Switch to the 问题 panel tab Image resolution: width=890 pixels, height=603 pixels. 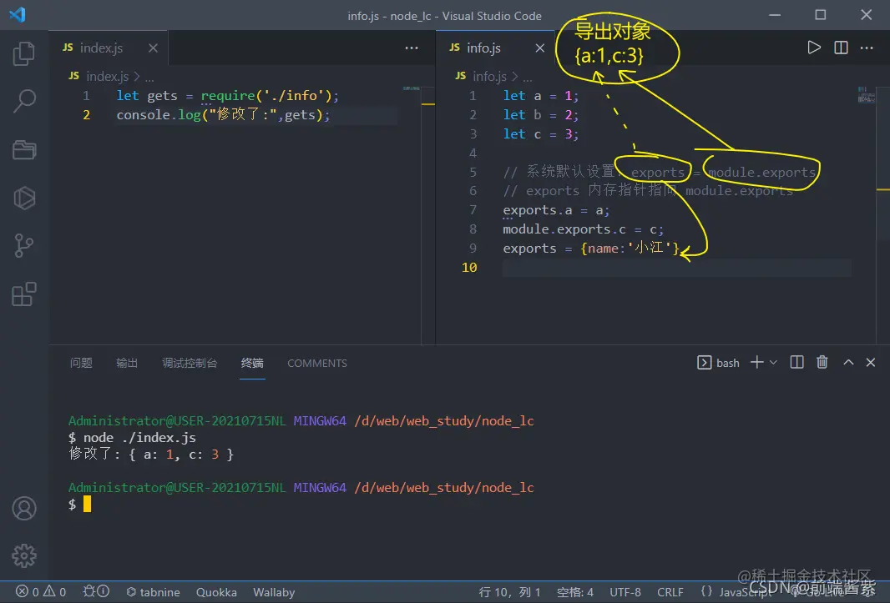click(x=81, y=363)
